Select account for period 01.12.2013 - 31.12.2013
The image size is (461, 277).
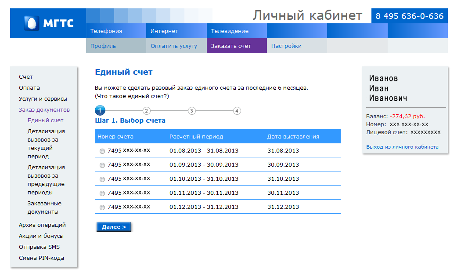102,208
